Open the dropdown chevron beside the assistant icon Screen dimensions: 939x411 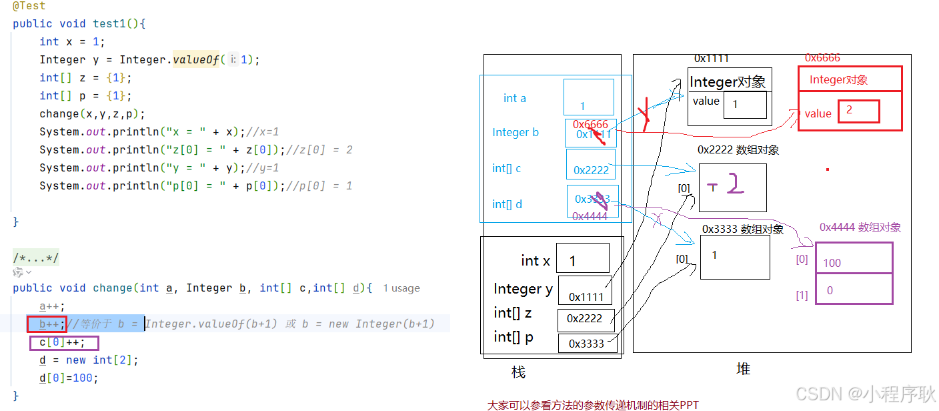click(29, 272)
